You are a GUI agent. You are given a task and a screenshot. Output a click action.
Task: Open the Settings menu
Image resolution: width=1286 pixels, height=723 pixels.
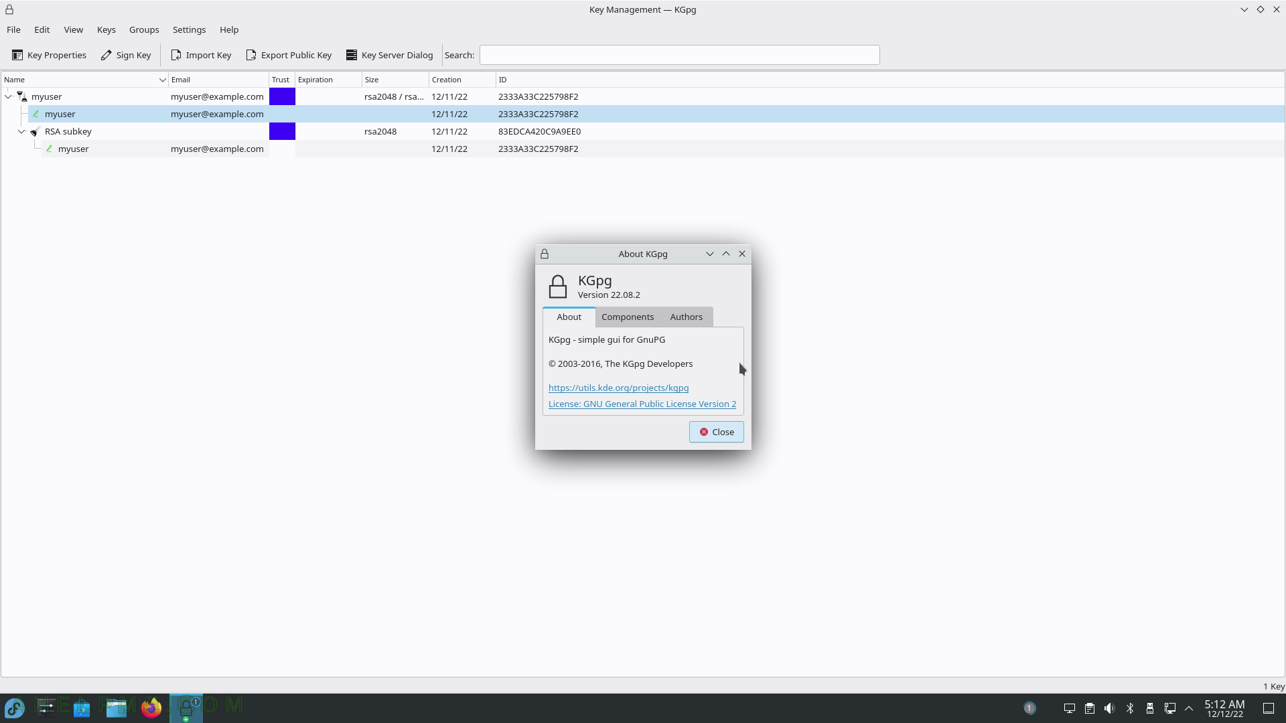(x=189, y=29)
